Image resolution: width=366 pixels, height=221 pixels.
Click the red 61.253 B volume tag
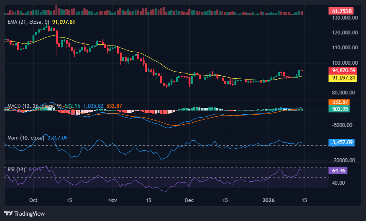point(340,11)
